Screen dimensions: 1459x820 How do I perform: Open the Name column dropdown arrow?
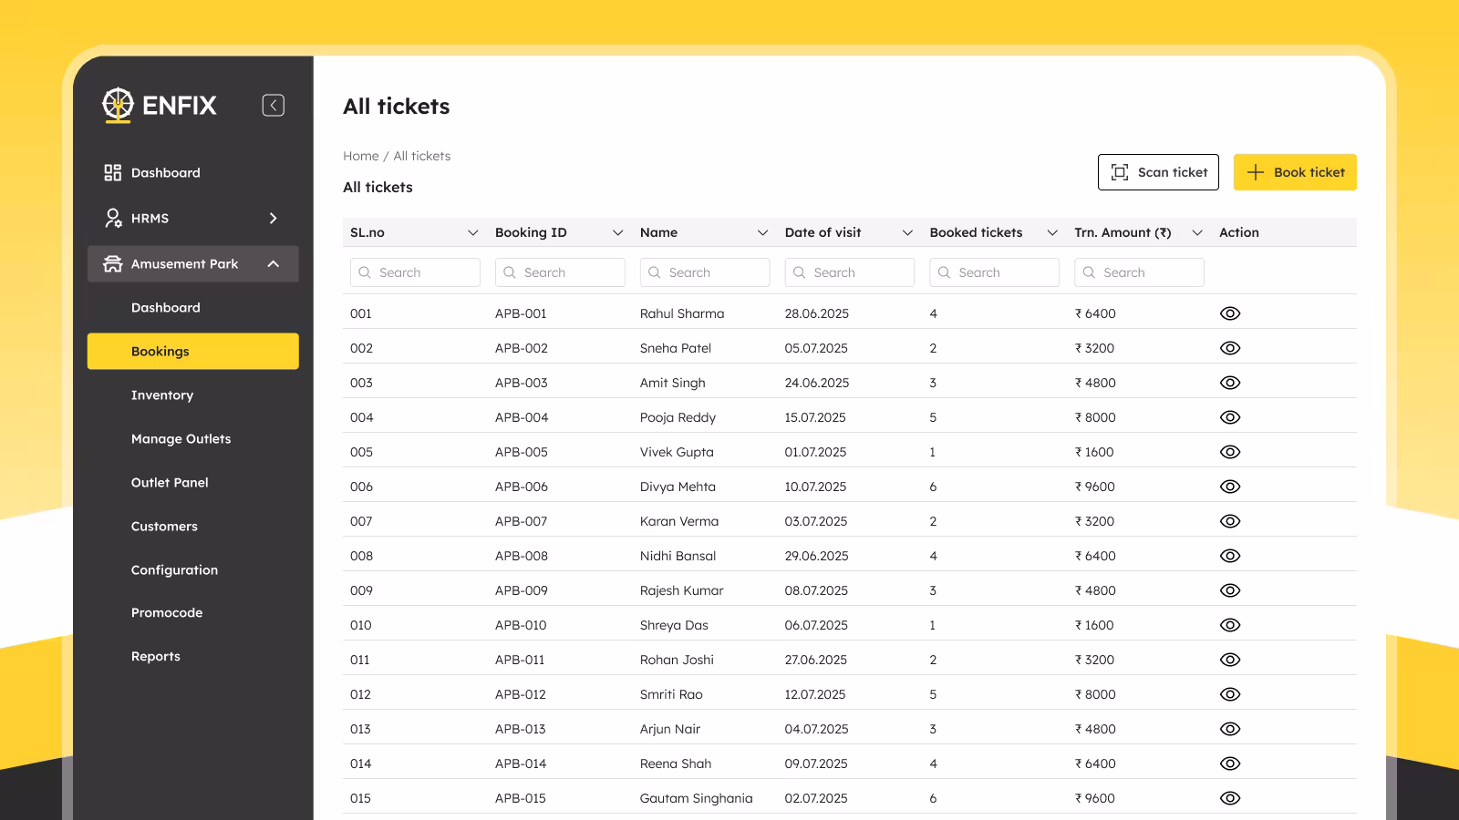click(x=762, y=232)
